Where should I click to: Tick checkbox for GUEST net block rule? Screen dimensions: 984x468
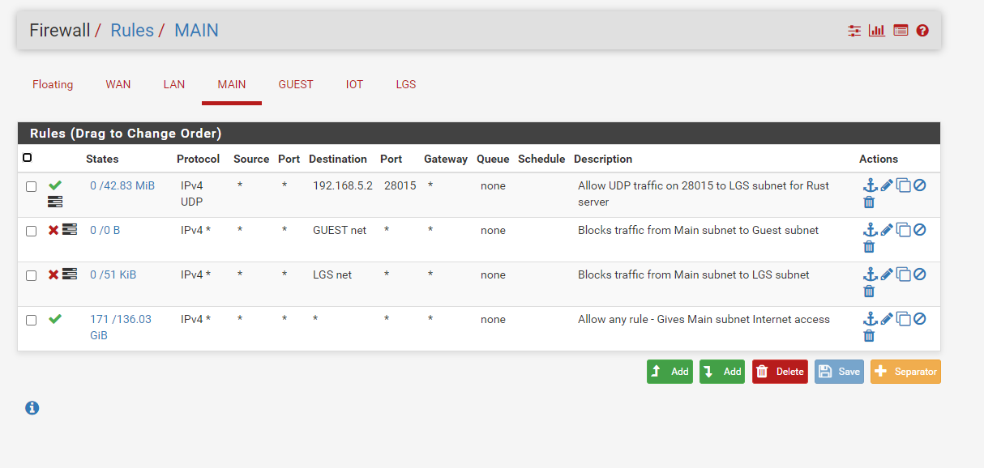click(x=31, y=231)
